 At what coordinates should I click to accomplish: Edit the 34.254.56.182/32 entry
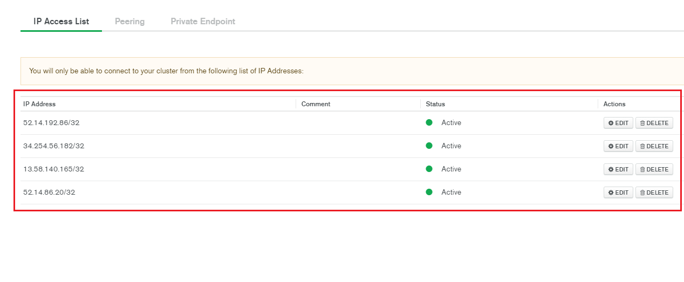coord(618,146)
